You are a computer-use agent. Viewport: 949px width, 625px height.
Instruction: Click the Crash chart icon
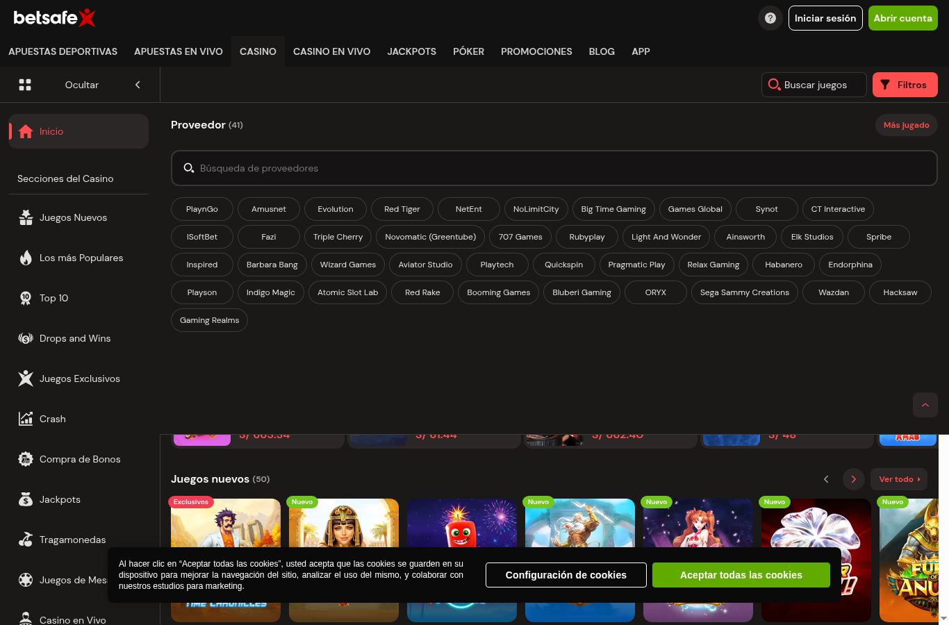point(26,419)
